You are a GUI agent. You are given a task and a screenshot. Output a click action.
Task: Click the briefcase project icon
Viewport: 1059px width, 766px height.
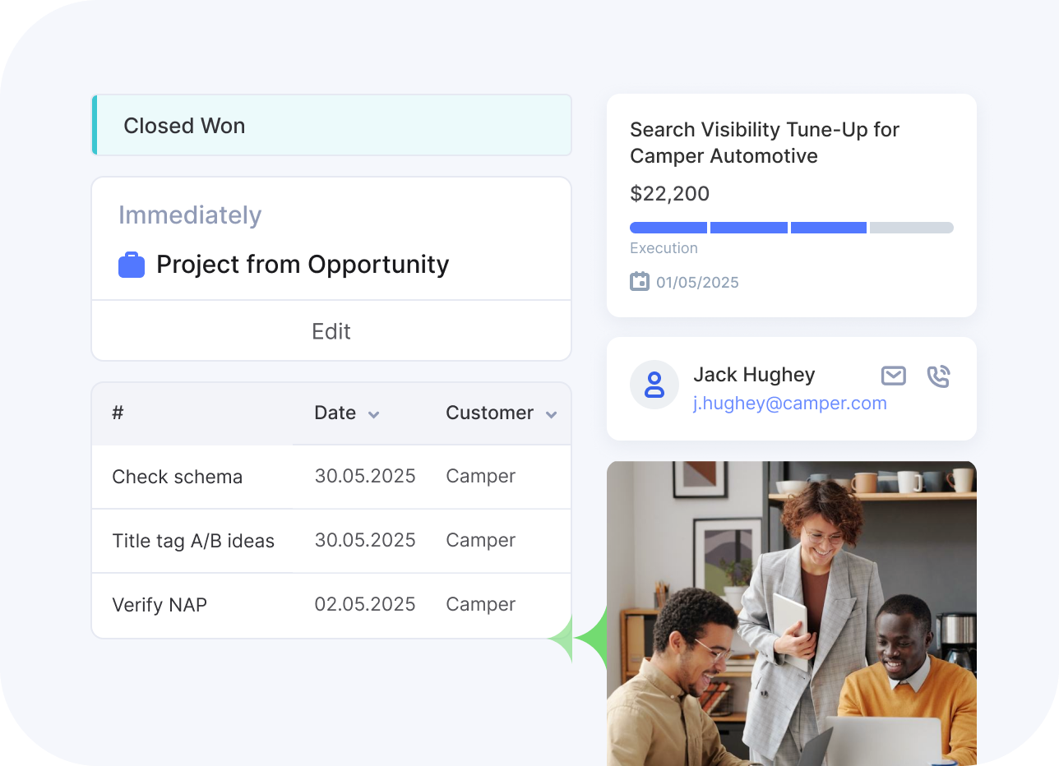tap(132, 265)
